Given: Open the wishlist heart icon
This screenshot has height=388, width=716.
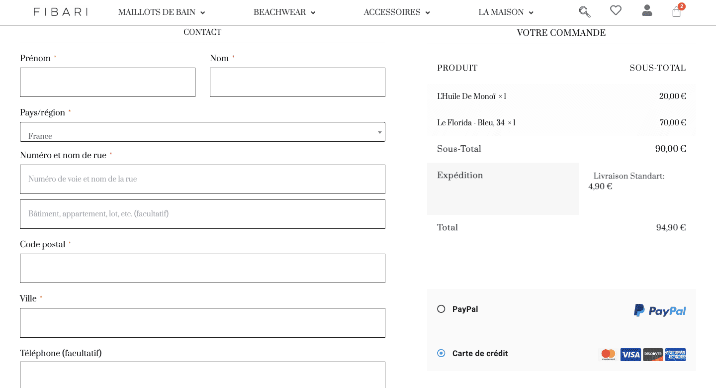Looking at the screenshot, I should coord(616,10).
